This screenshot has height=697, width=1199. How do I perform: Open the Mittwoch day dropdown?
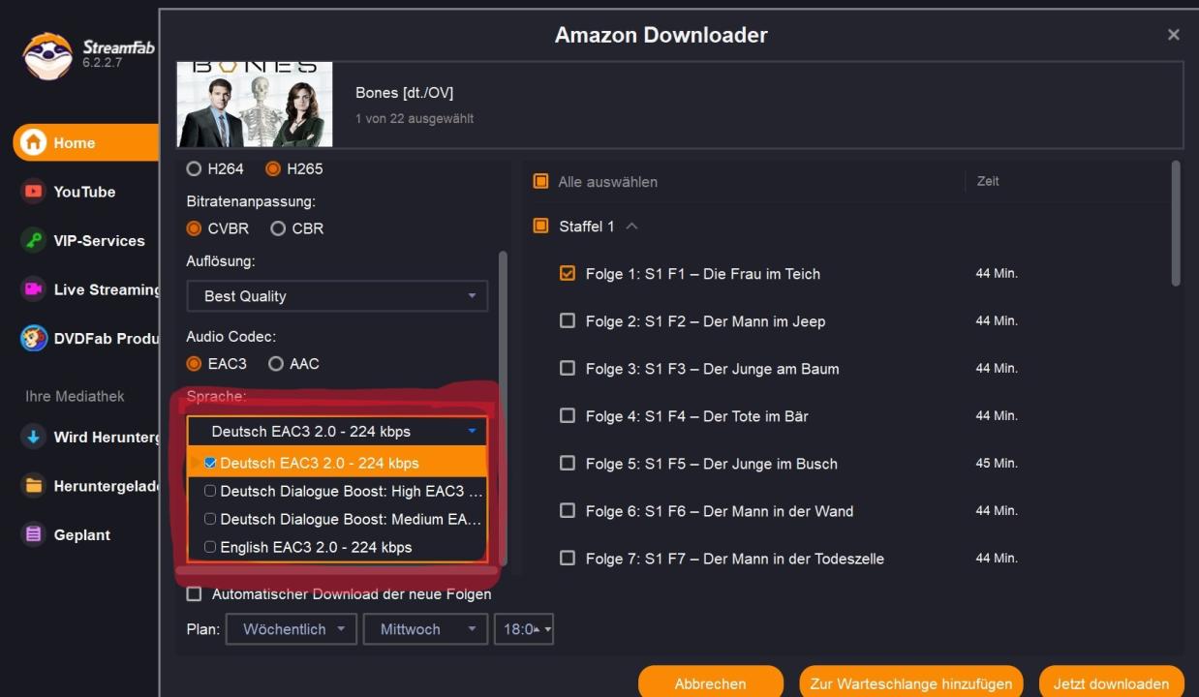[425, 629]
